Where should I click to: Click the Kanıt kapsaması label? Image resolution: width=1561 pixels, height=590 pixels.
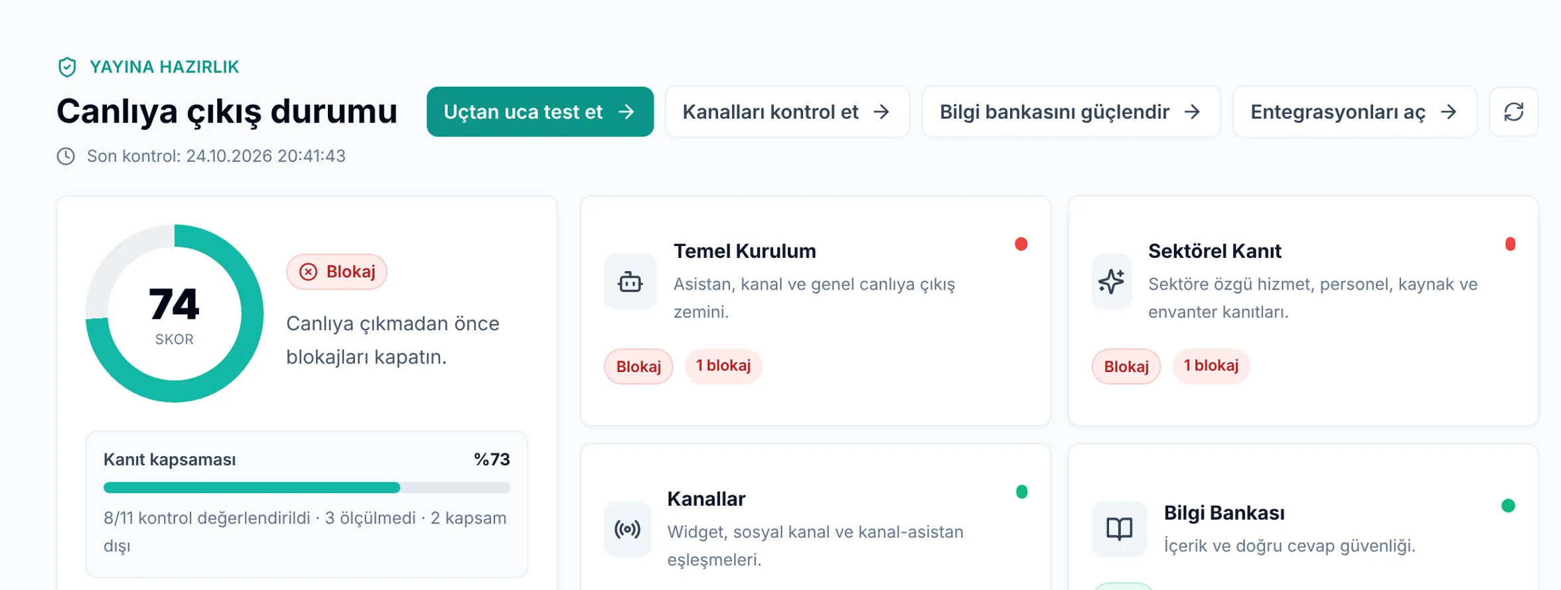click(169, 459)
